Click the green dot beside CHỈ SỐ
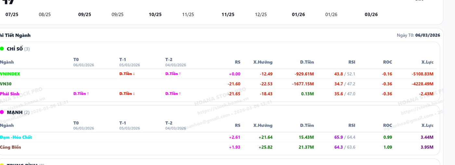Screen dimensions: 455x165 point(2,49)
